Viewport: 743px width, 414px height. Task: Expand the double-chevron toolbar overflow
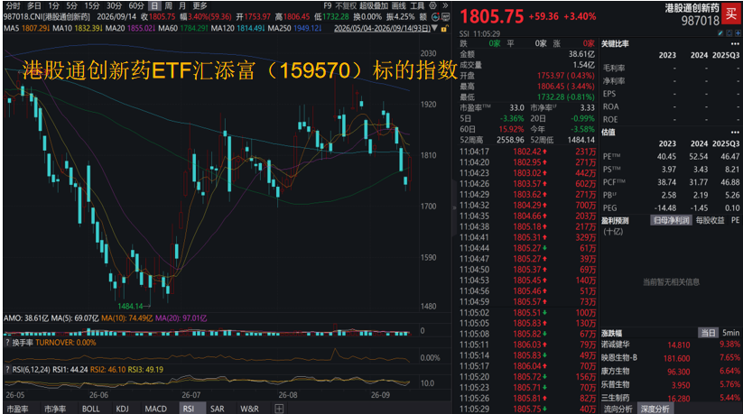[x=445, y=5]
